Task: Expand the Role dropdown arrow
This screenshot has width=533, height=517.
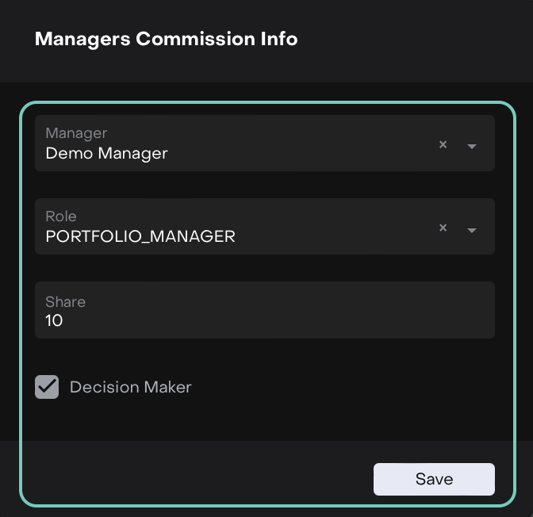Action: point(472,230)
